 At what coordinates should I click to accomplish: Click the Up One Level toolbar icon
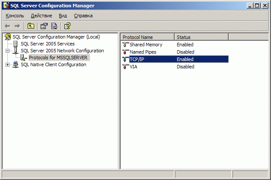point(31,26)
